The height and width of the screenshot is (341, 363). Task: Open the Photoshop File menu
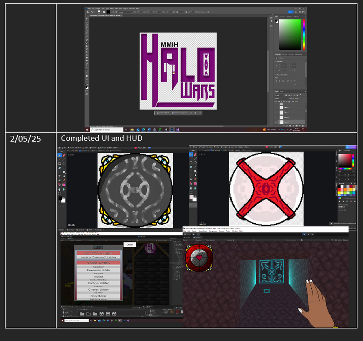click(x=89, y=8)
